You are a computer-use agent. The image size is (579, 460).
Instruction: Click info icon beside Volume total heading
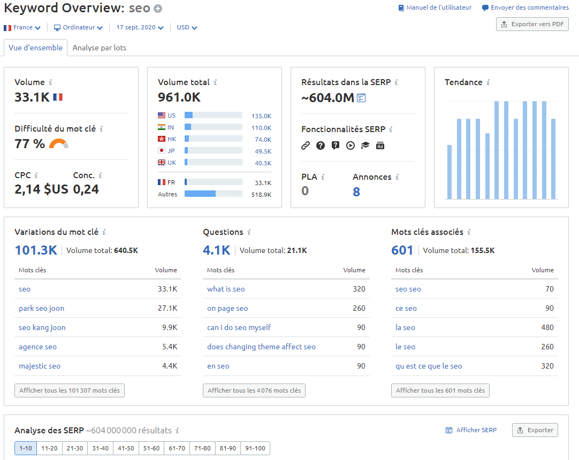click(x=215, y=82)
